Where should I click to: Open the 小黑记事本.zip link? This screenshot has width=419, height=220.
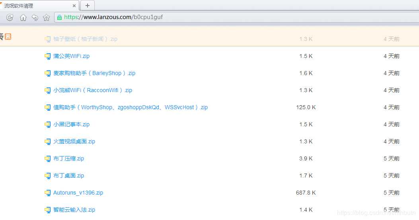point(71,124)
